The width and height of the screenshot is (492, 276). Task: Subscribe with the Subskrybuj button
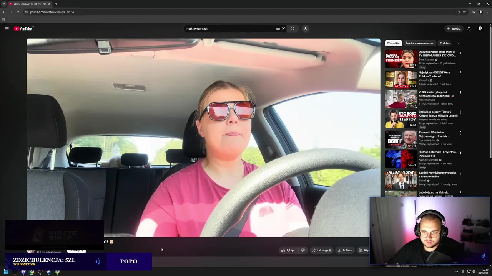(x=76, y=250)
